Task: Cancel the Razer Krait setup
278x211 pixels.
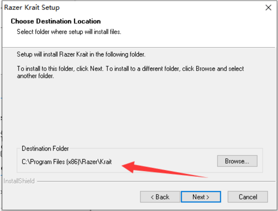Action: point(248,197)
